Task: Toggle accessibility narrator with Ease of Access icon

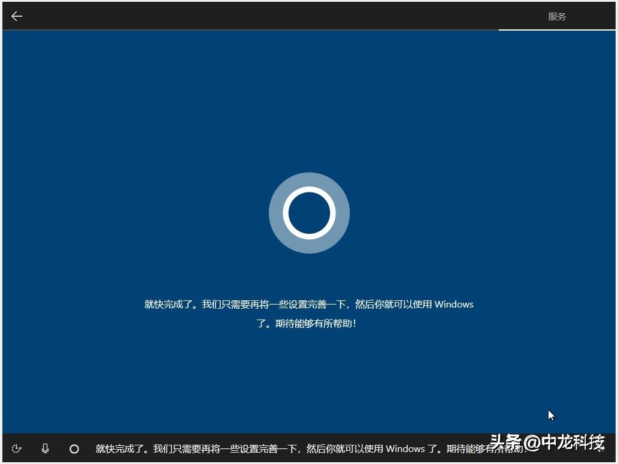Action: click(x=16, y=448)
